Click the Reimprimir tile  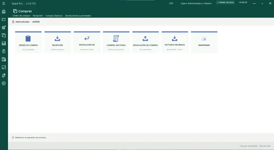tap(204, 43)
